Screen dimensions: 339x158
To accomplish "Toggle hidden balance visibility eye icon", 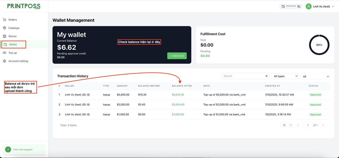I will (299, 6).
